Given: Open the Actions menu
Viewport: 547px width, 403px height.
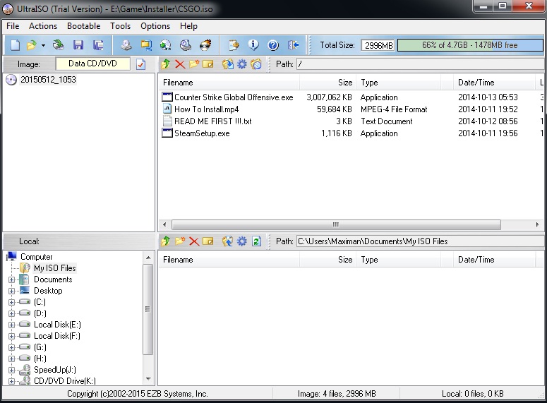Looking at the screenshot, I should coord(43,26).
